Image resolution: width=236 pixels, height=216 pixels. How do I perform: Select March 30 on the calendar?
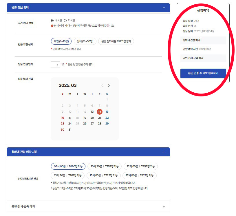click(63, 130)
